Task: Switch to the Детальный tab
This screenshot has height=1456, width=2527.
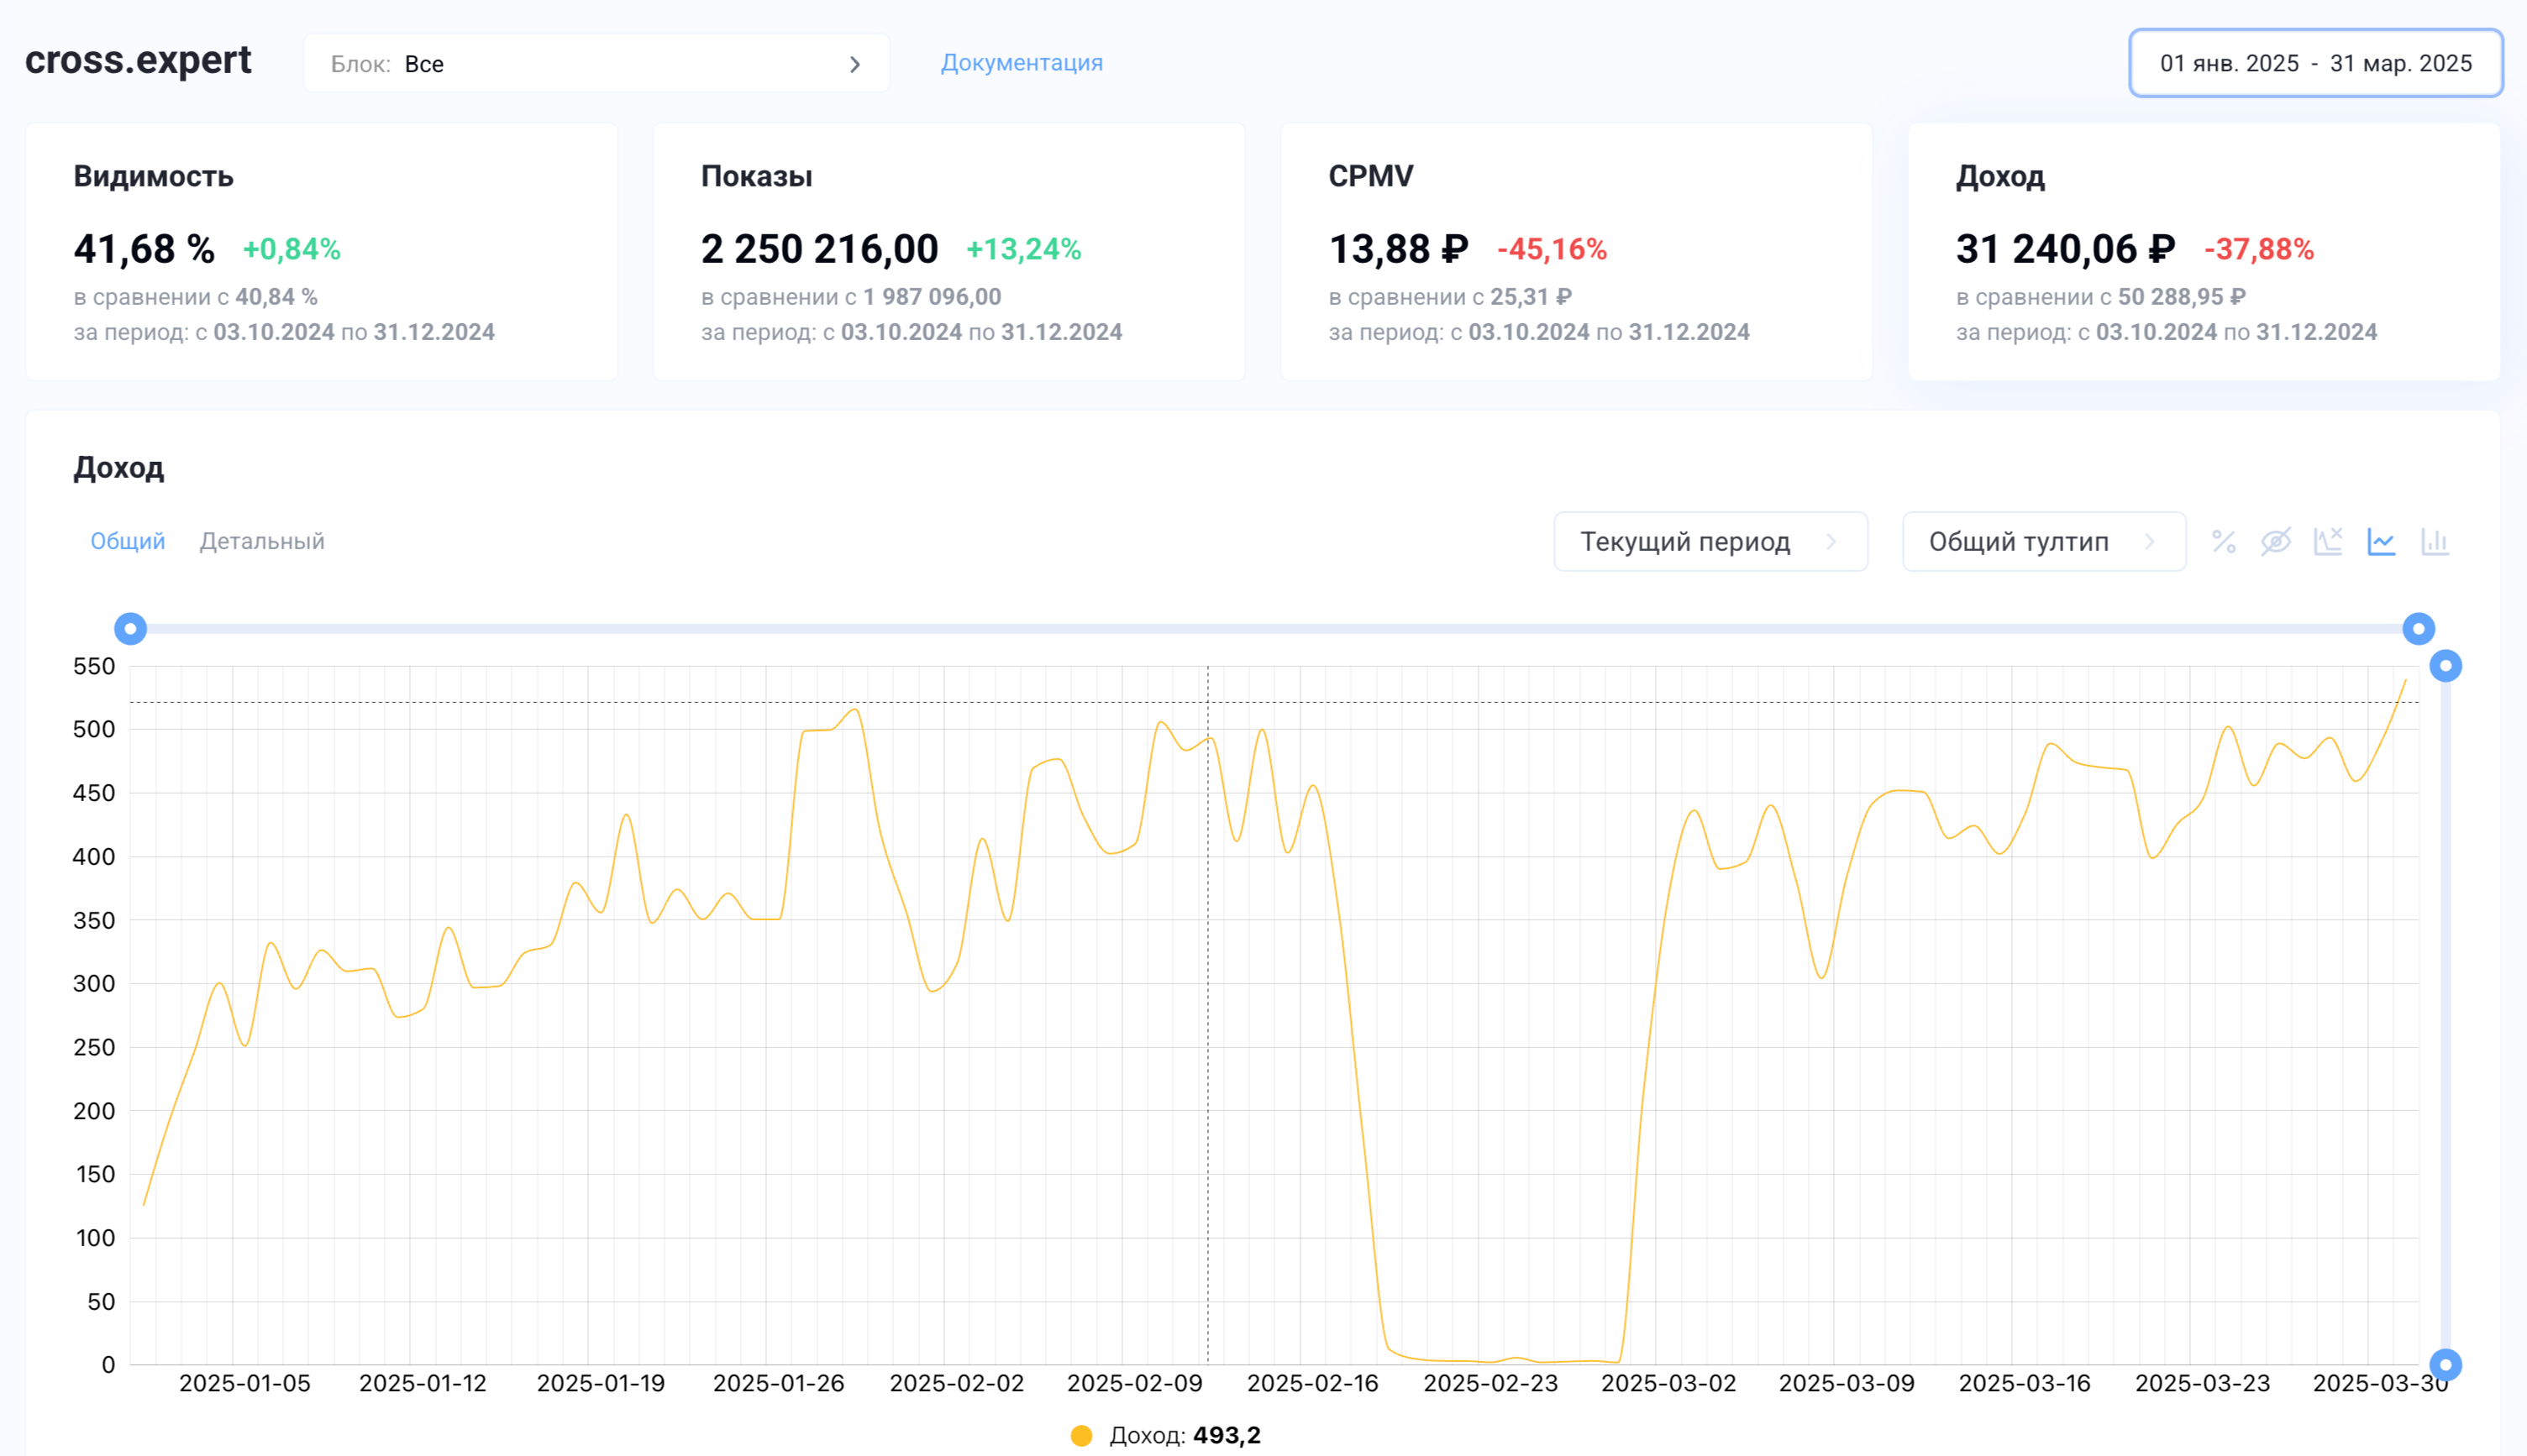Action: pos(262,541)
